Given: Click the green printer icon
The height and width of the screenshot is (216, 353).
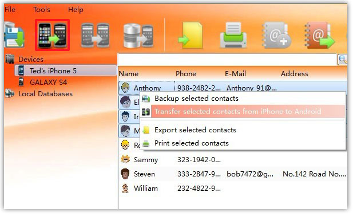Looking at the screenshot, I should 233,35.
